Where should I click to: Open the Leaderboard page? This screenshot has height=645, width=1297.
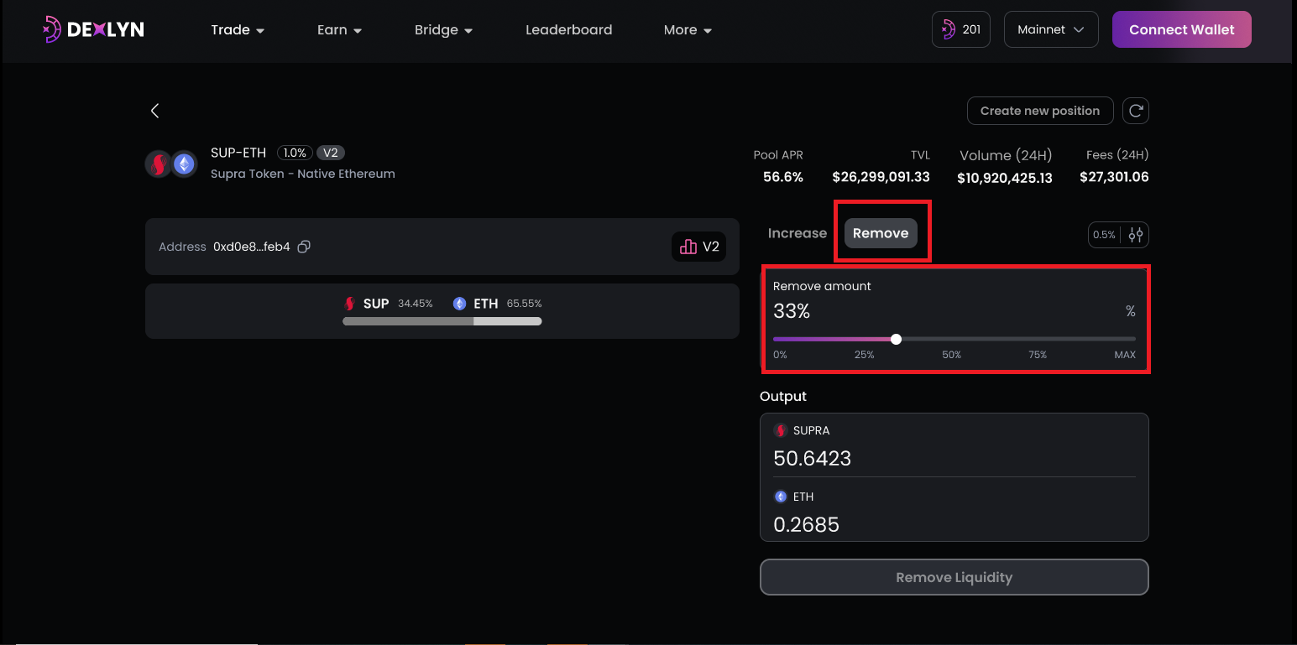point(568,30)
